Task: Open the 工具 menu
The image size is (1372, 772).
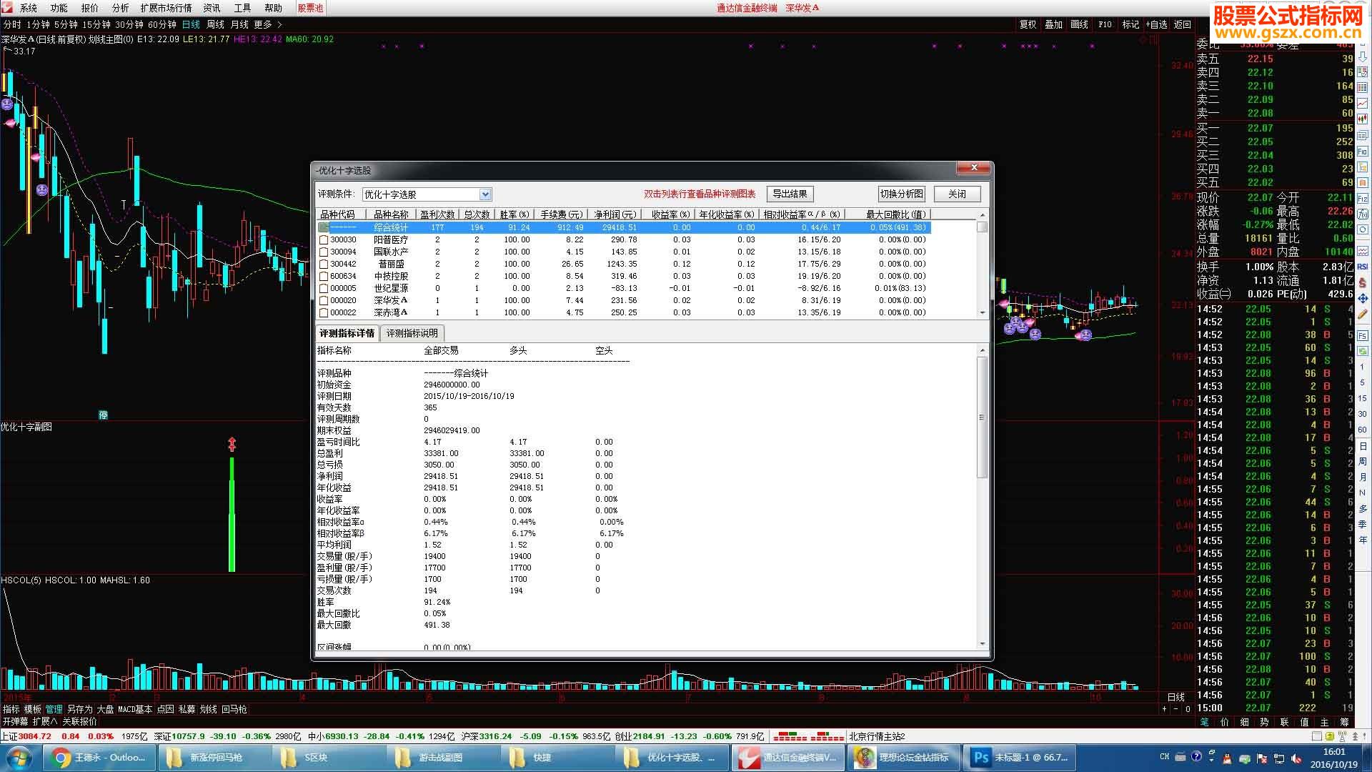Action: click(x=242, y=8)
